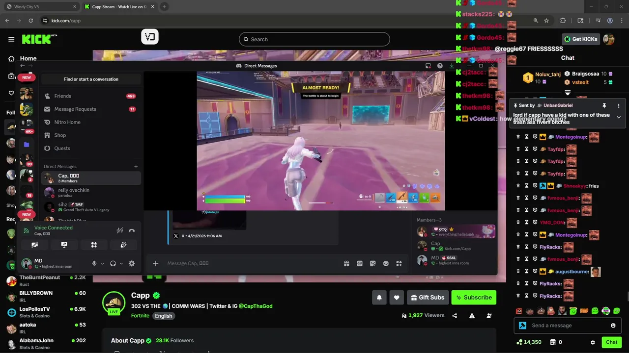Expand headphone output options arrow
Image resolution: width=629 pixels, height=353 pixels.
point(121,263)
